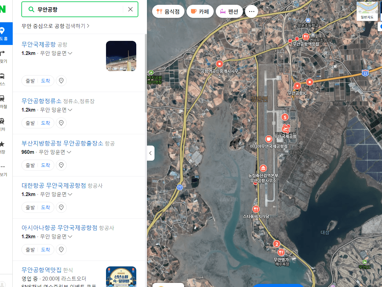Click the search magnifier icon
The width and height of the screenshot is (382, 287).
pos(31,10)
